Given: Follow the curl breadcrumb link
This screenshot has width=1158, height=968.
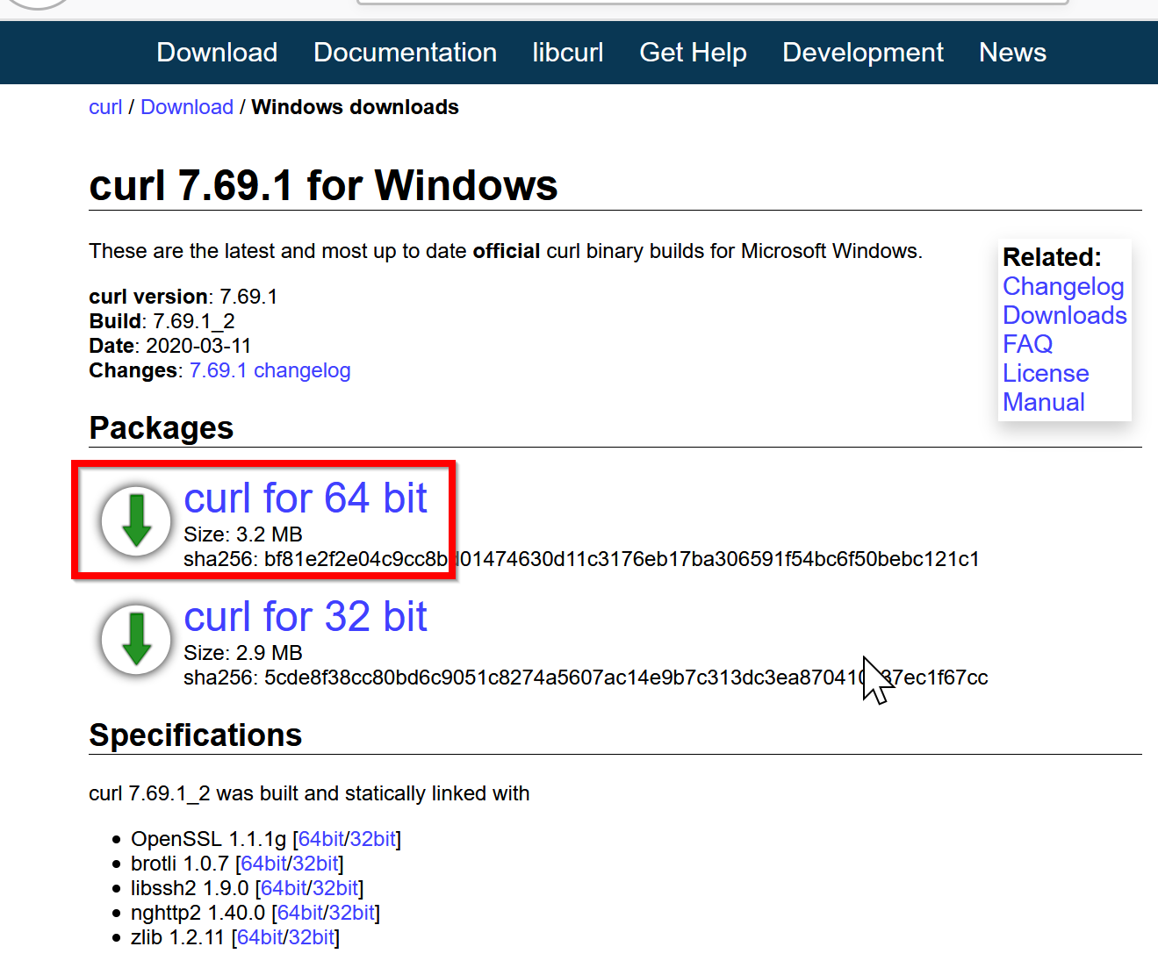Looking at the screenshot, I should point(105,107).
